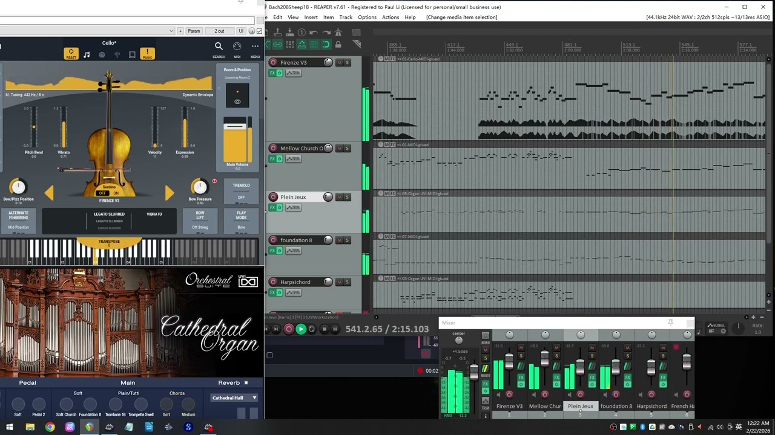This screenshot has width=775, height=435.
Task: Click the 2 out routing button
Action: pos(219,31)
